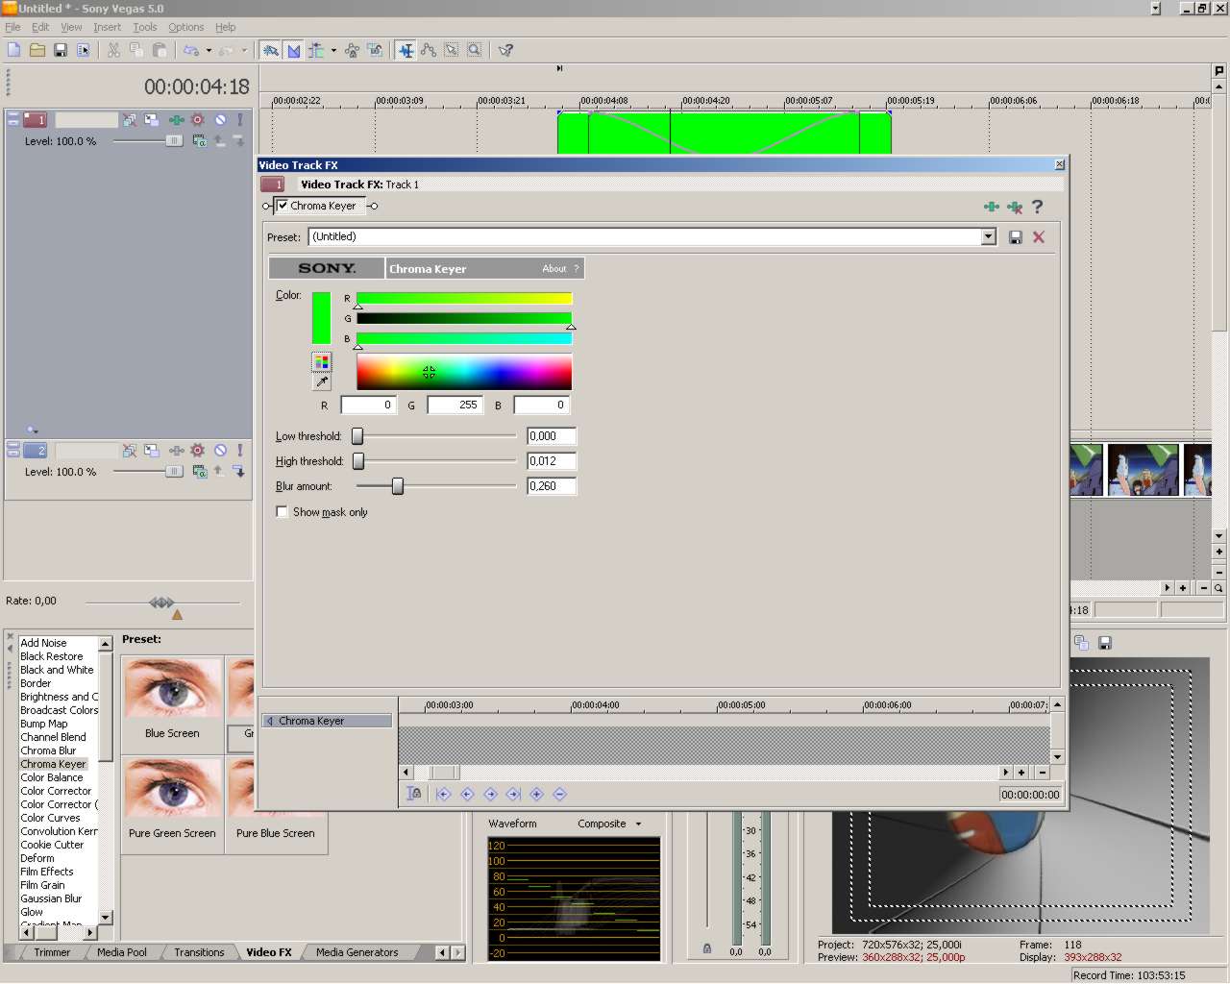Open Track 1 Track FX icon
1230x984 pixels.
(x=177, y=120)
